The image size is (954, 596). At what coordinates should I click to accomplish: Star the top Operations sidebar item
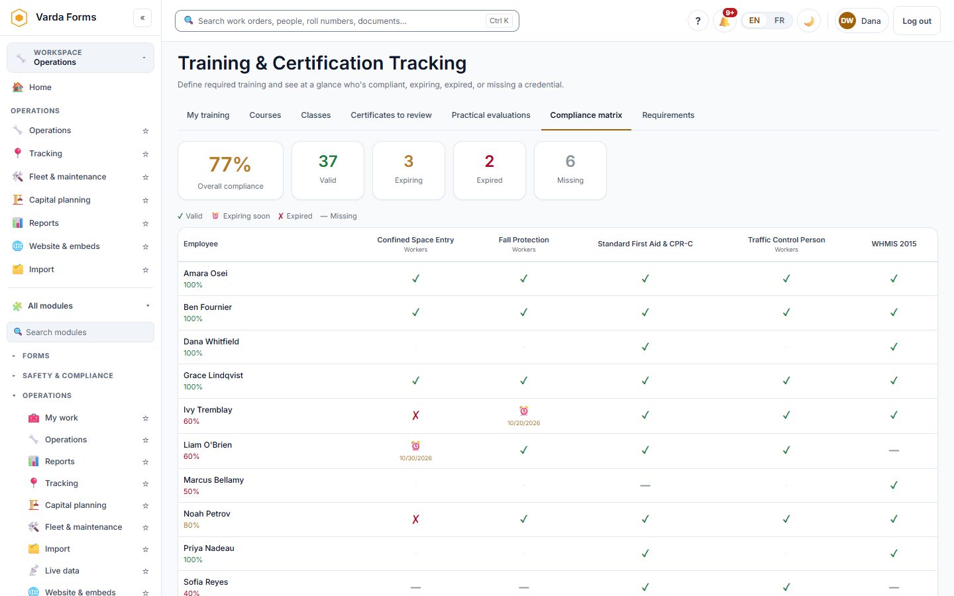[146, 131]
